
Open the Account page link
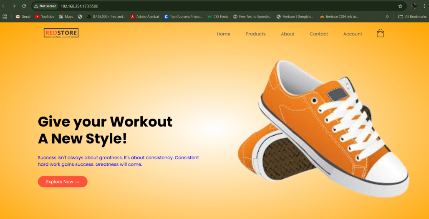(x=353, y=34)
